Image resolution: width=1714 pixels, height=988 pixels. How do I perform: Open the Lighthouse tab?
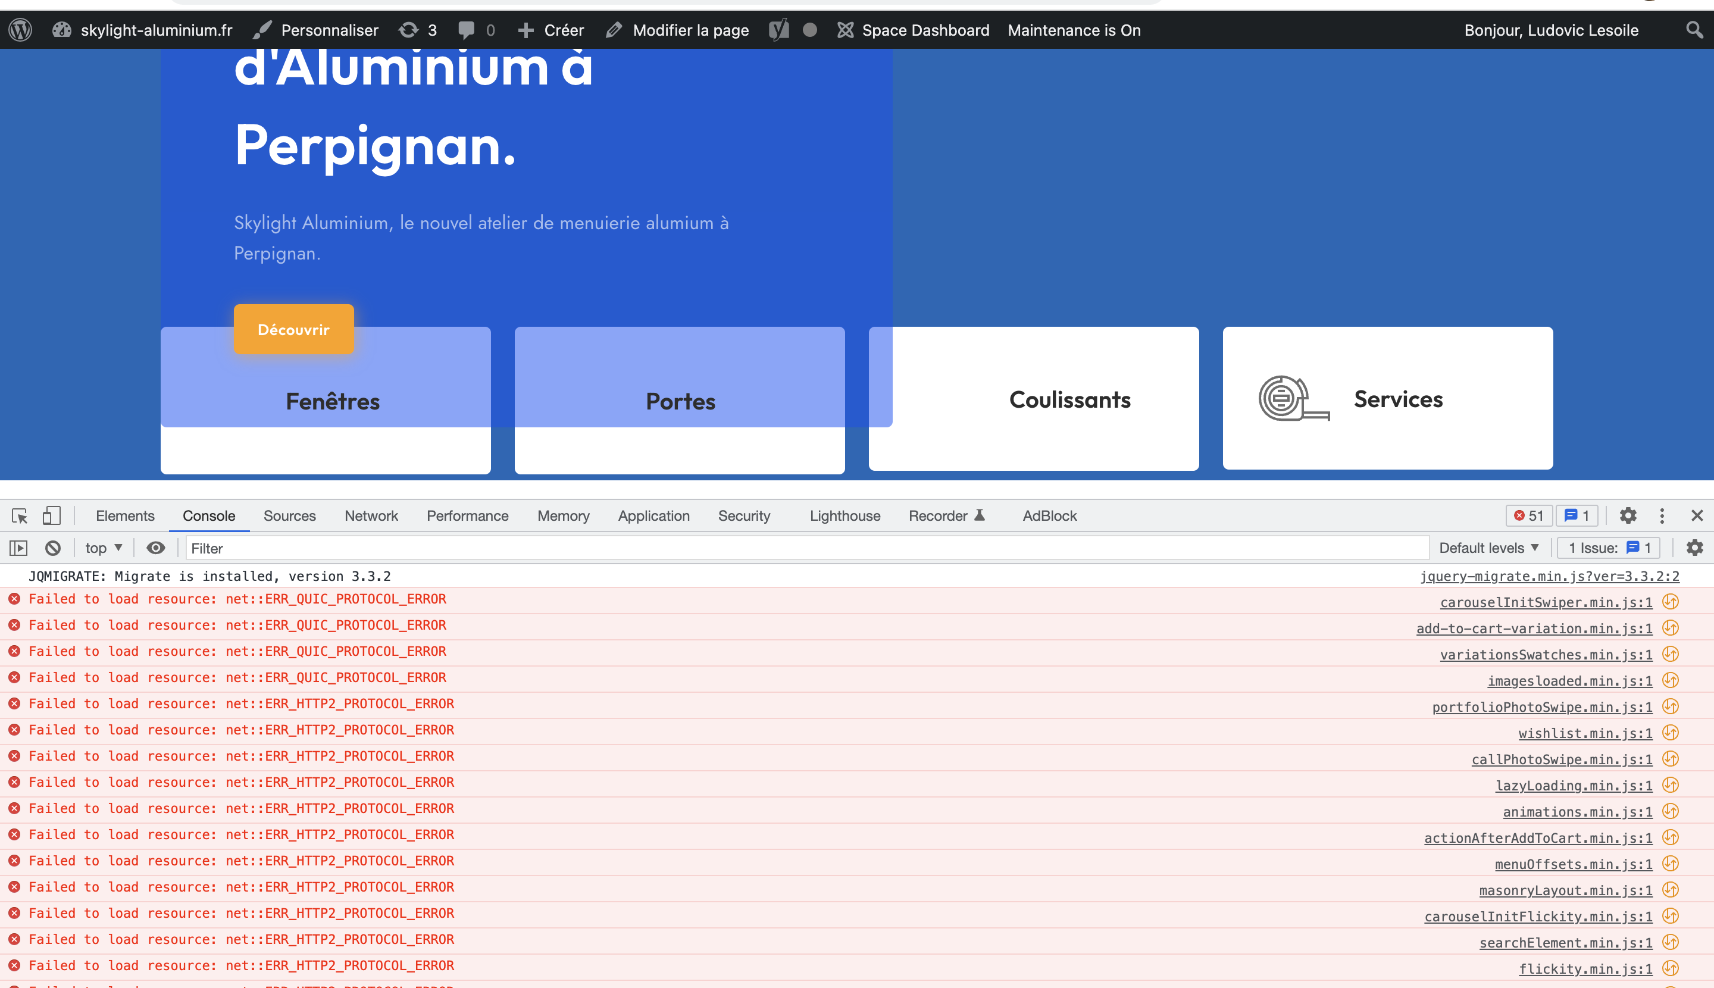(845, 515)
